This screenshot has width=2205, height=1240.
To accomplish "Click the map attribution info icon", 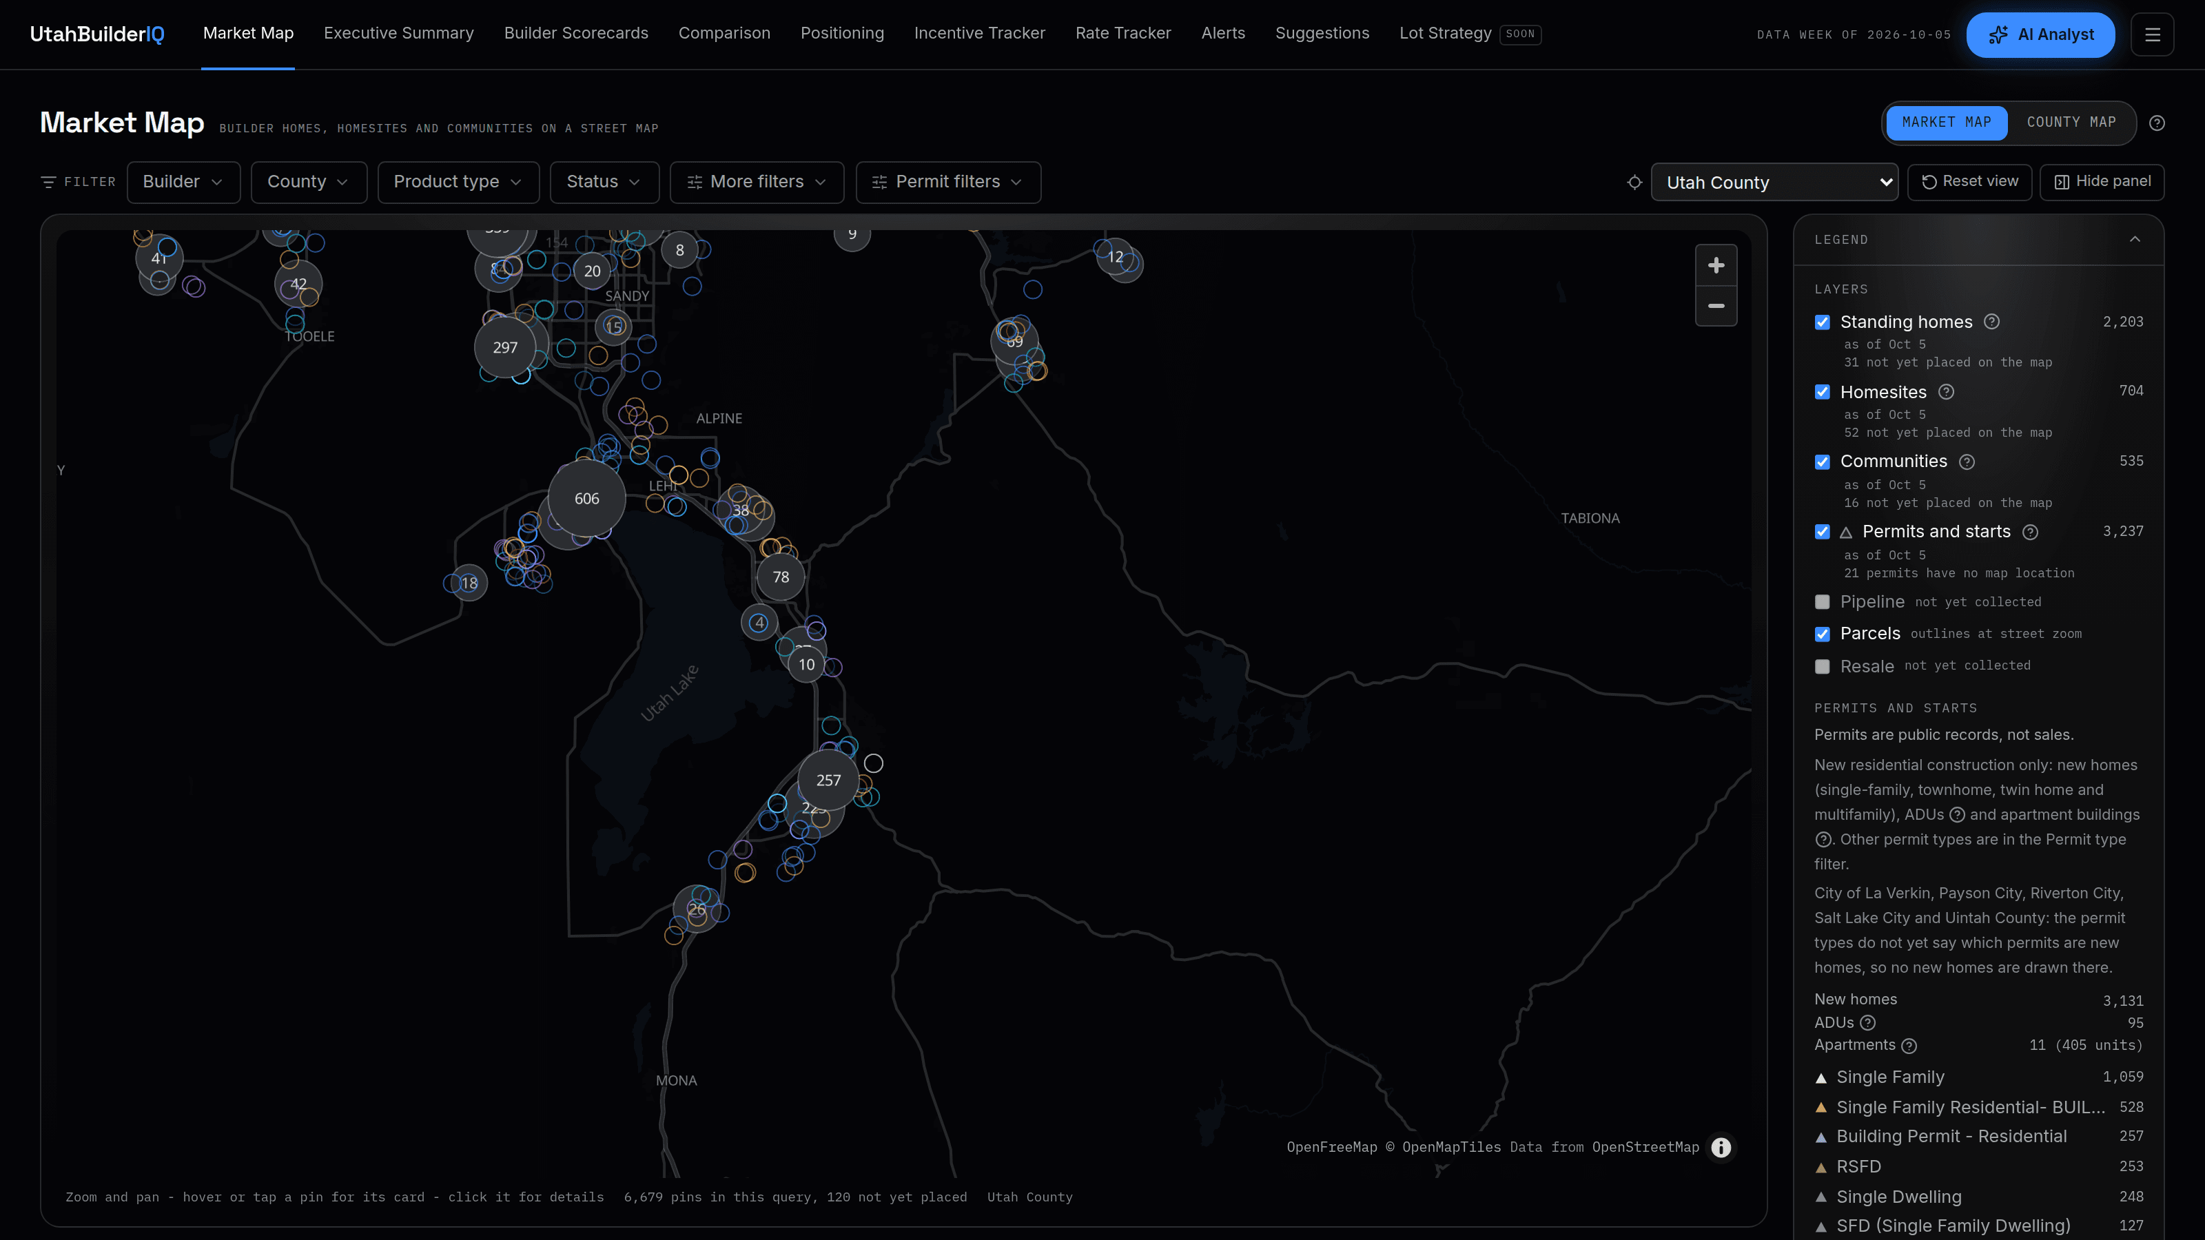I will (x=1721, y=1148).
